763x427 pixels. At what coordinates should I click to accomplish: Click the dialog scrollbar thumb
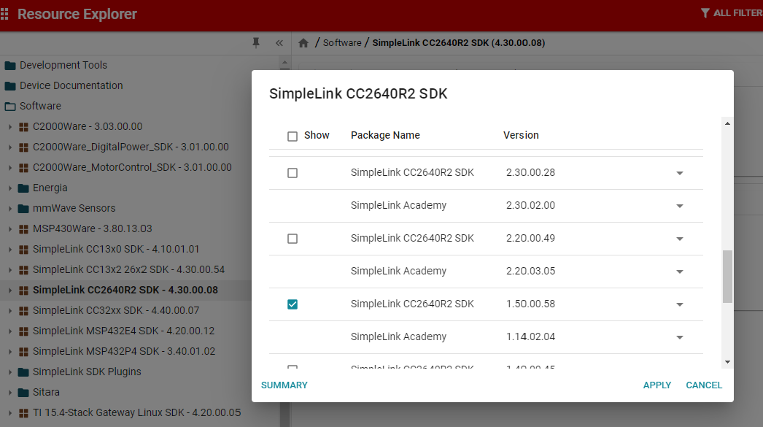pos(727,277)
